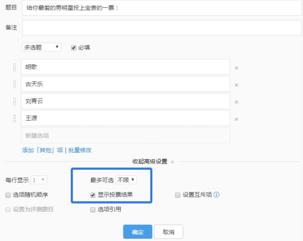The height and width of the screenshot is (241, 303).
Task: Remove the 王源 option via its X icon
Action: [236, 119]
